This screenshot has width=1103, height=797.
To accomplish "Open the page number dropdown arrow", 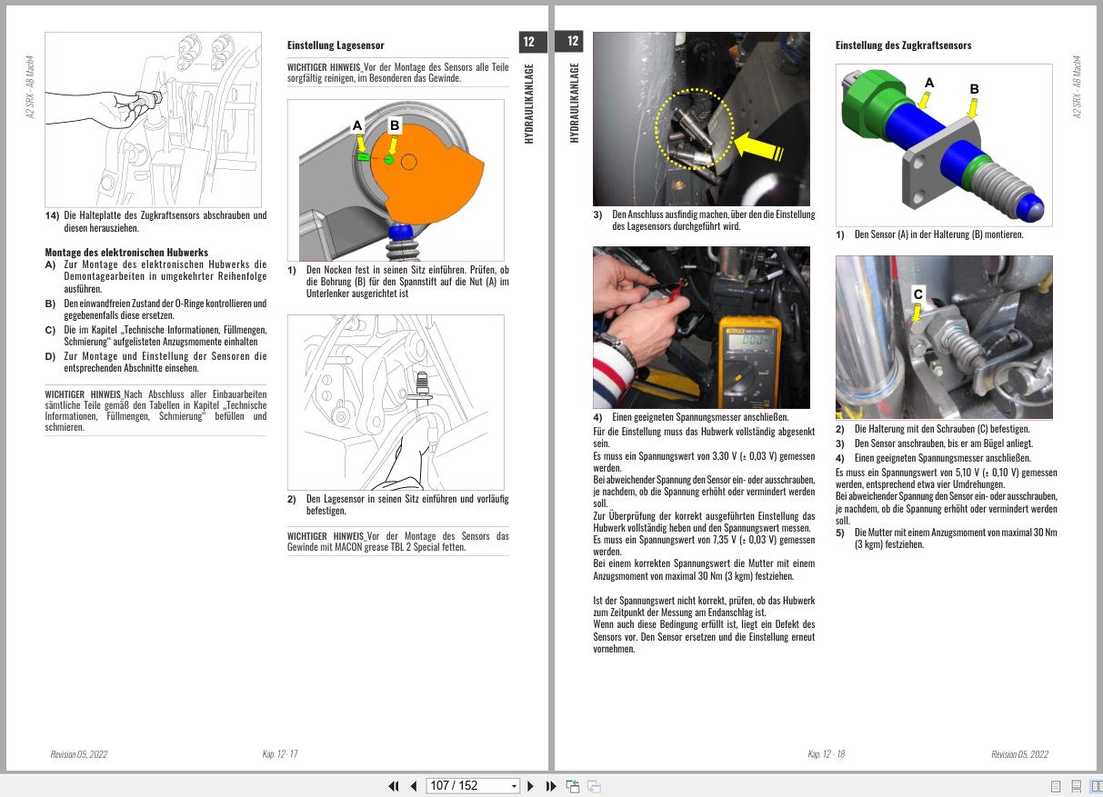I will pos(514,786).
